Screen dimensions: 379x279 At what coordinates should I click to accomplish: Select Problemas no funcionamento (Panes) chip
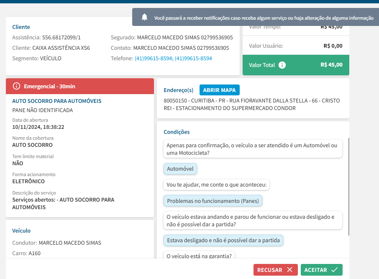213,201
